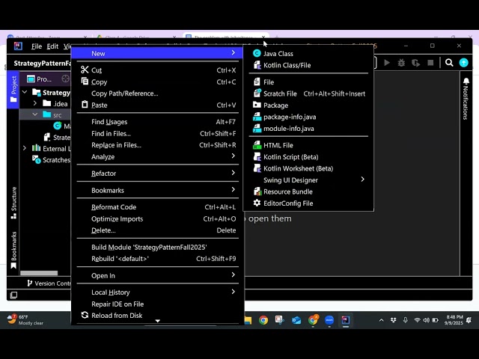Image resolution: width=479 pixels, height=359 pixels.
Task: Click the Project panel horizontal scrollbar
Action: click(x=39, y=273)
